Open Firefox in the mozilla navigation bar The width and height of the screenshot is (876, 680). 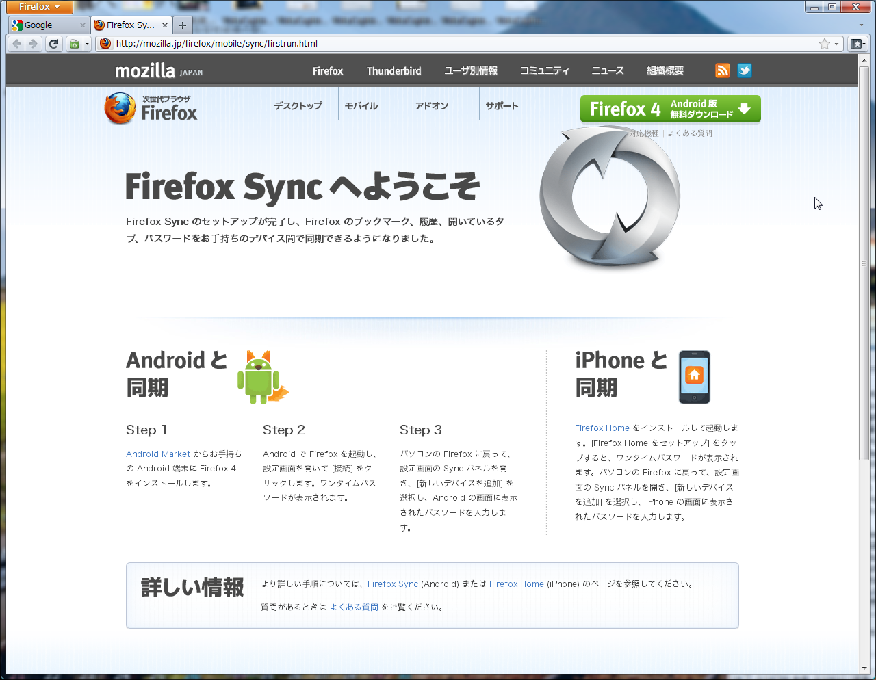328,70
